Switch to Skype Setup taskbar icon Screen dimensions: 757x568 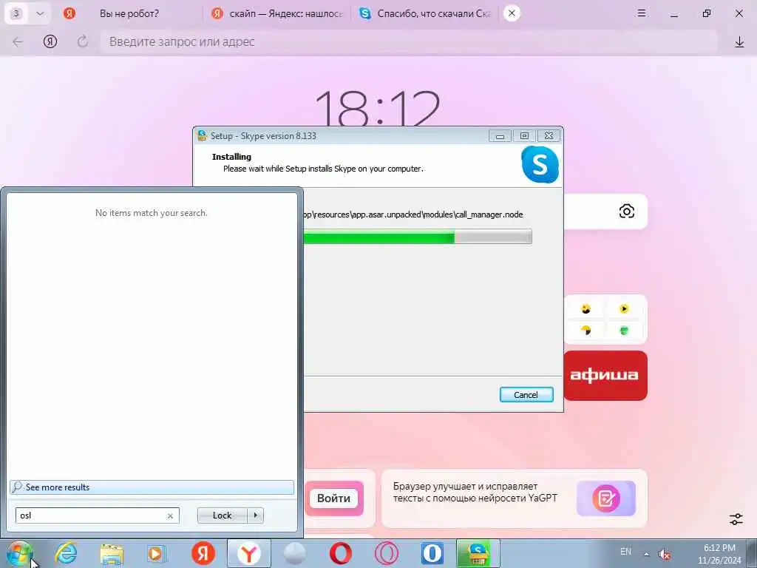pyautogui.click(x=478, y=553)
